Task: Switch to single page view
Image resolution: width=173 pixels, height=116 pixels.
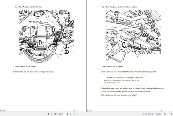Action: tap(143, 114)
